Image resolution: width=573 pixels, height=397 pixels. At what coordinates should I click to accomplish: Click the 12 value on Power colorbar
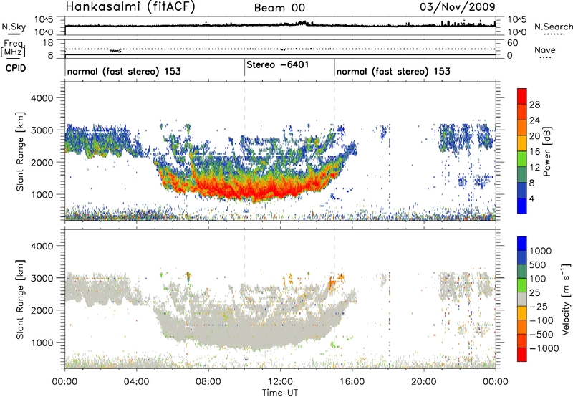click(534, 168)
